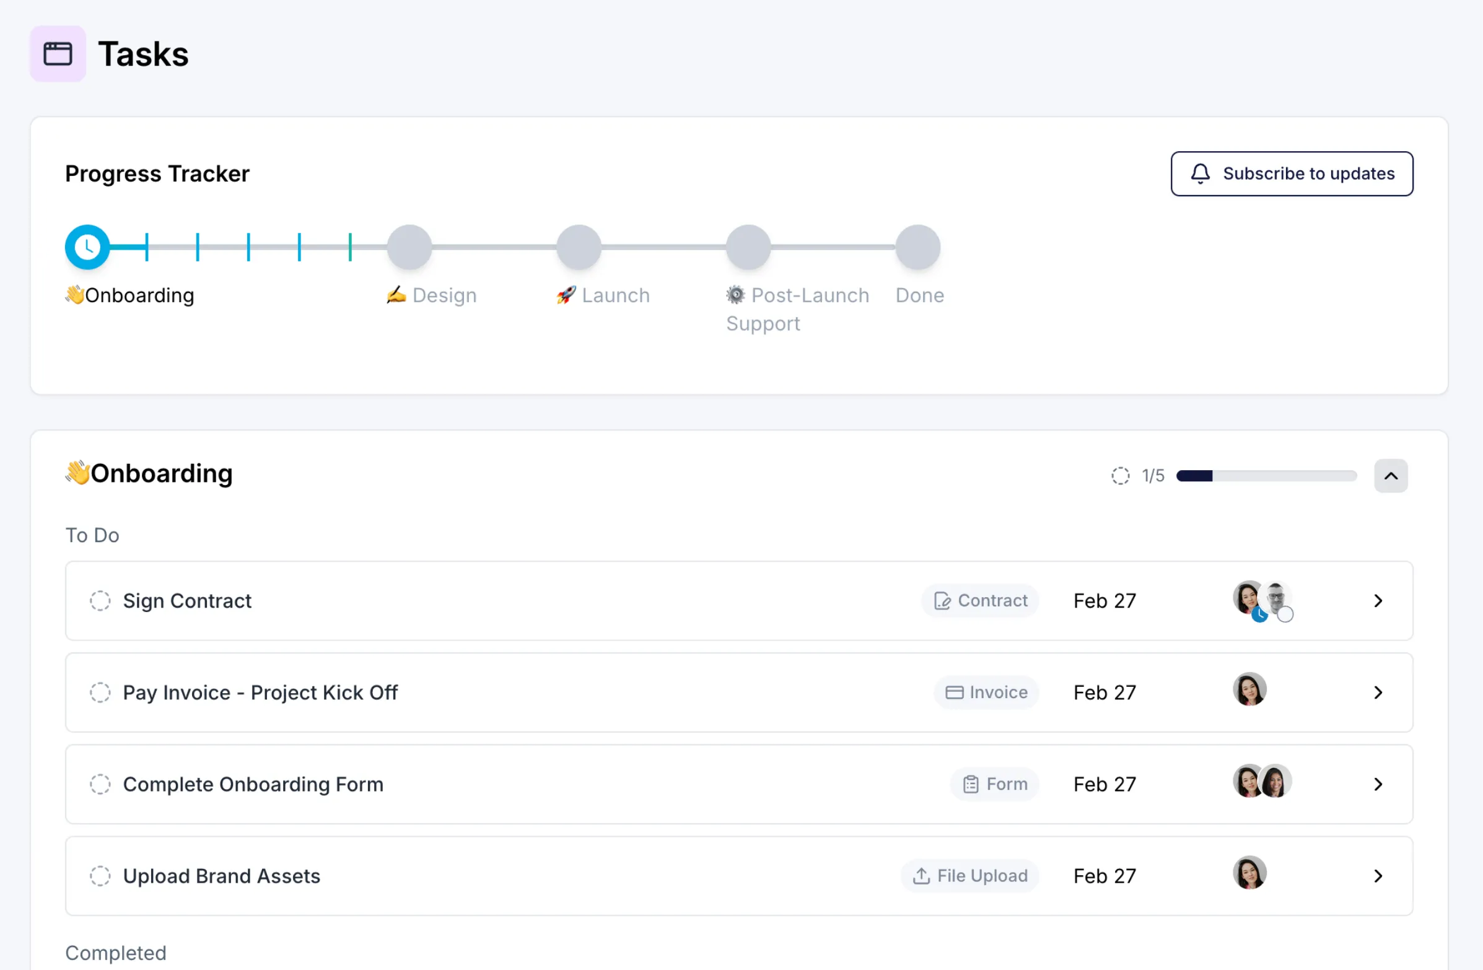Image resolution: width=1483 pixels, height=970 pixels.
Task: Collapse the Onboarding section
Action: coord(1390,476)
